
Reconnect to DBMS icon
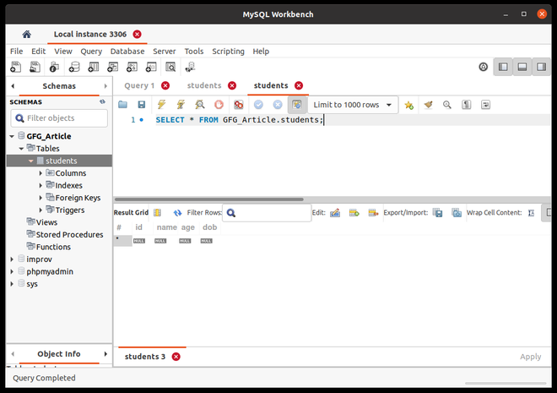click(x=191, y=67)
